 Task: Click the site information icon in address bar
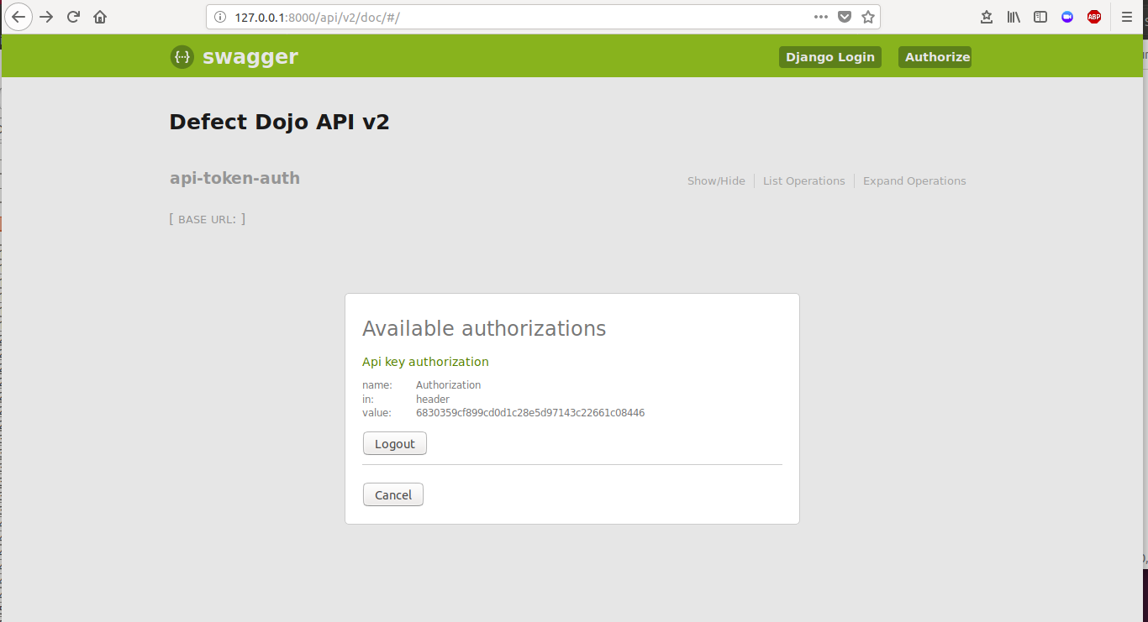point(219,16)
